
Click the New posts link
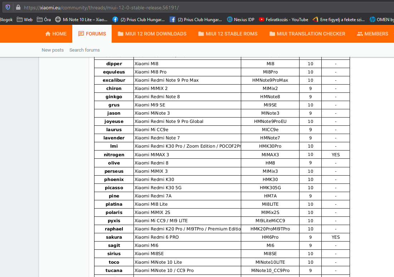click(x=53, y=50)
